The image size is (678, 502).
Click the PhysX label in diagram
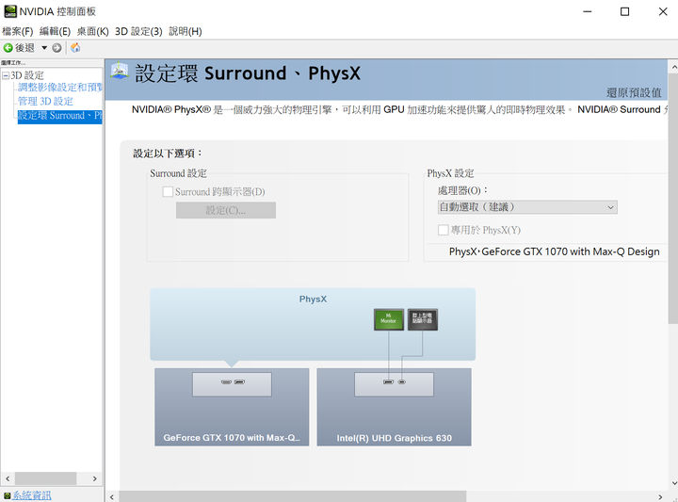pyautogui.click(x=313, y=299)
